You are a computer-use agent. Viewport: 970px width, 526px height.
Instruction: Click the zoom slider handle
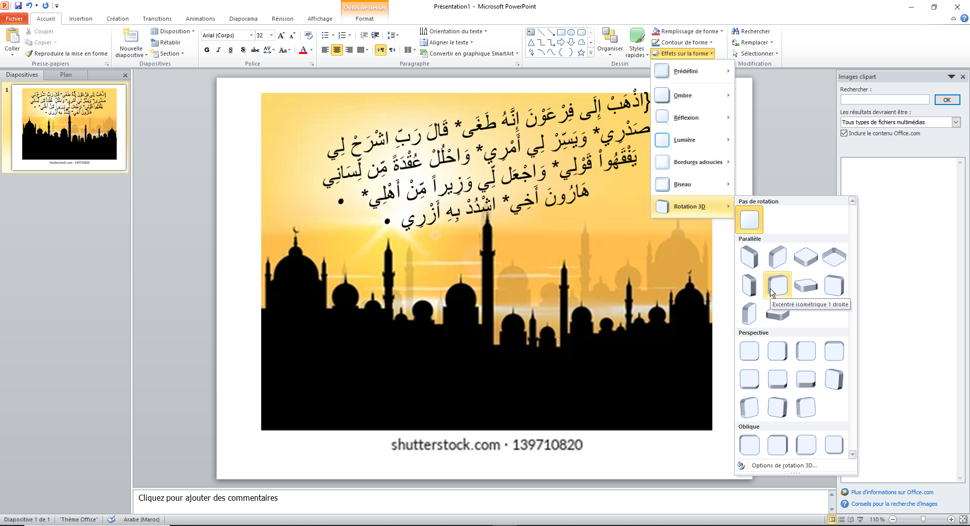(x=924, y=519)
